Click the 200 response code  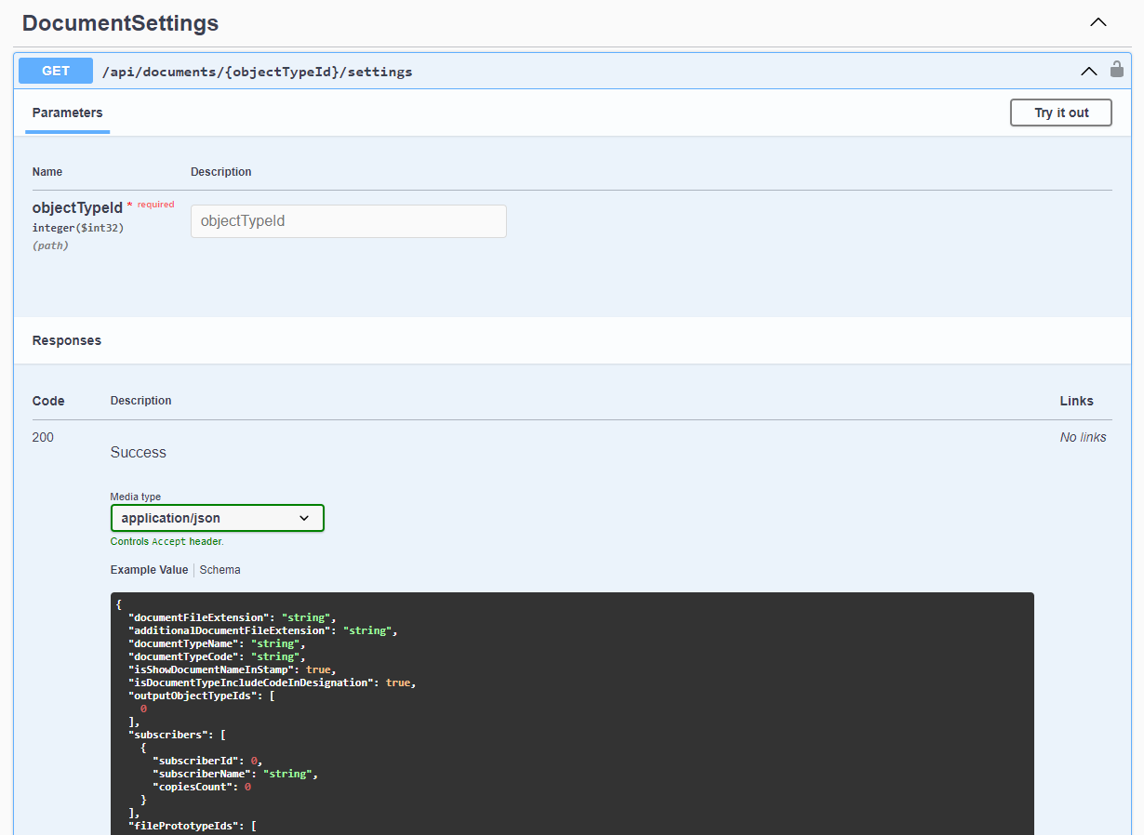pos(43,437)
